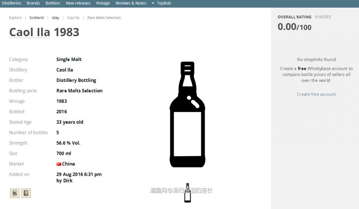Screen dimensions: 359x209
Task: Open the Rare Malts Selection breadcrumb
Action: pos(104,18)
